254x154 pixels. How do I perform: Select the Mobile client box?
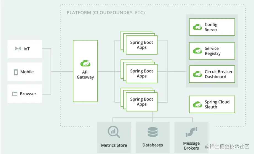(x=25, y=72)
